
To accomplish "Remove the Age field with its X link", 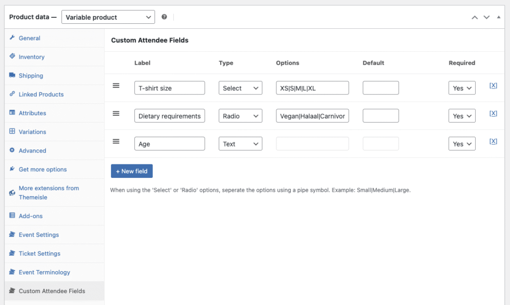I will [x=493, y=141].
